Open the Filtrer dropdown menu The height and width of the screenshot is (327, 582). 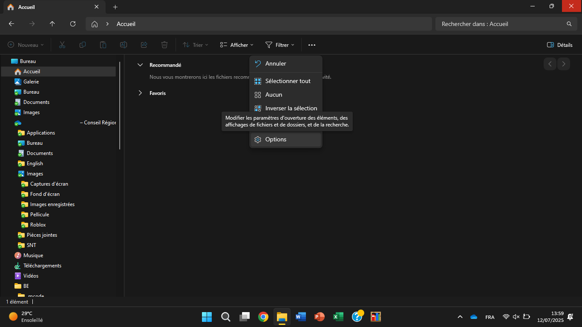(x=279, y=45)
